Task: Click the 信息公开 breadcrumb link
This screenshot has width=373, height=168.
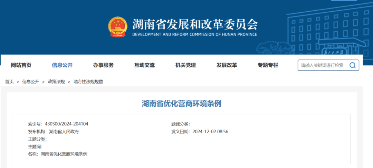Action: tap(31, 82)
